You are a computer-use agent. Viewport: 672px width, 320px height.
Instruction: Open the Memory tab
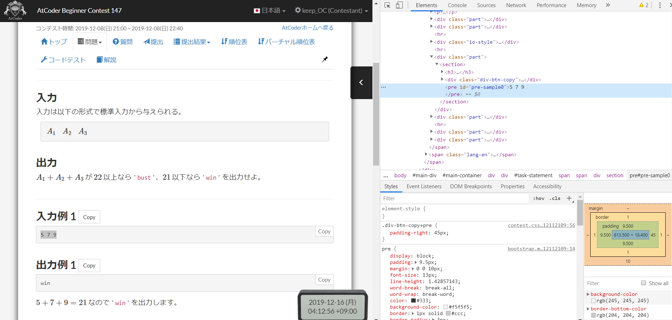586,5
